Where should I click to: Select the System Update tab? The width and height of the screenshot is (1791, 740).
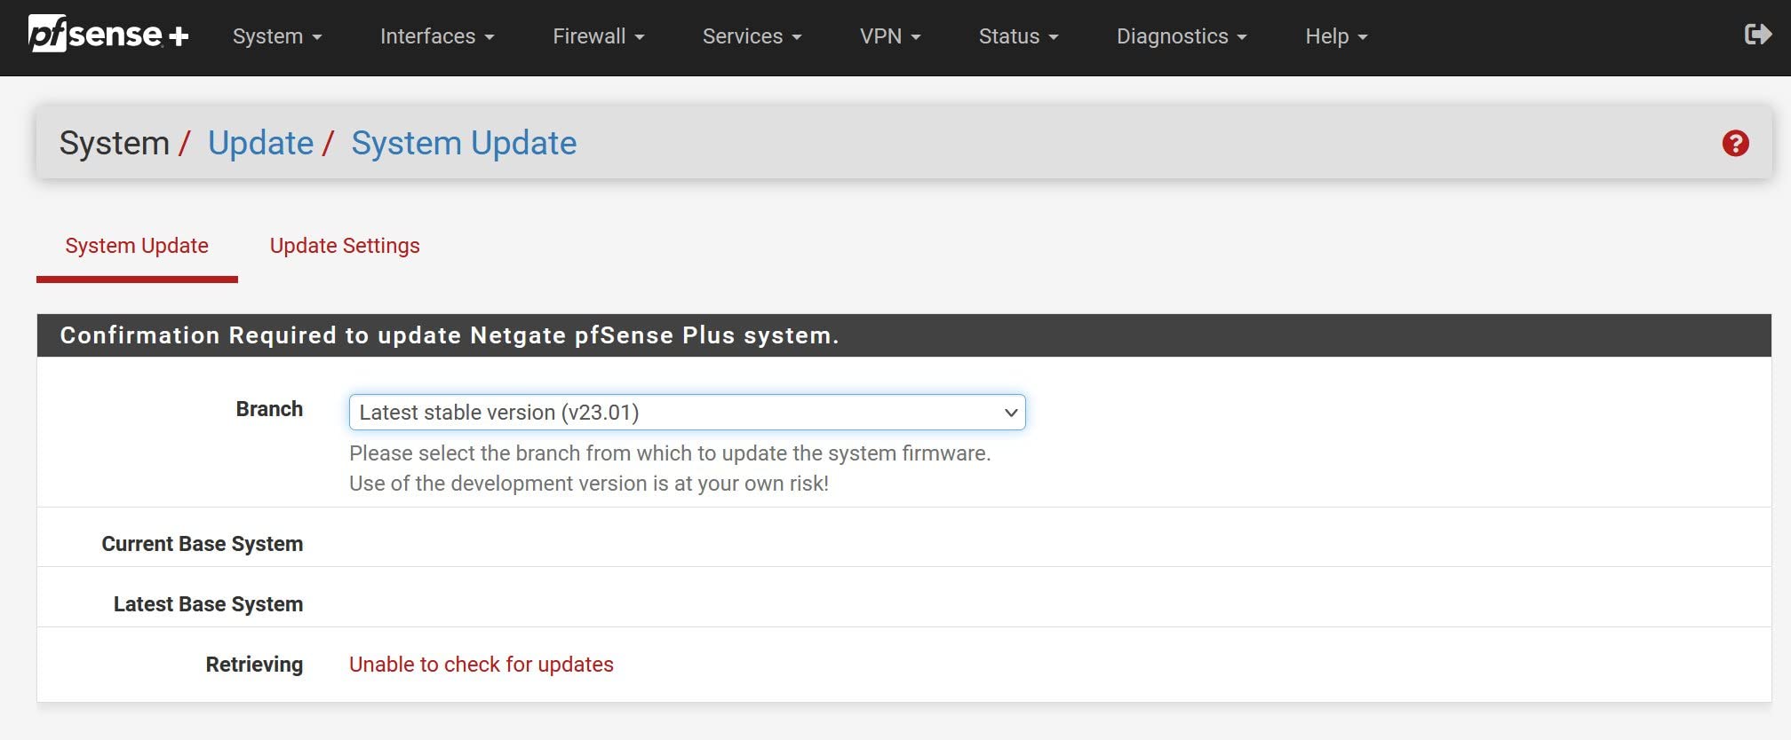(x=137, y=246)
